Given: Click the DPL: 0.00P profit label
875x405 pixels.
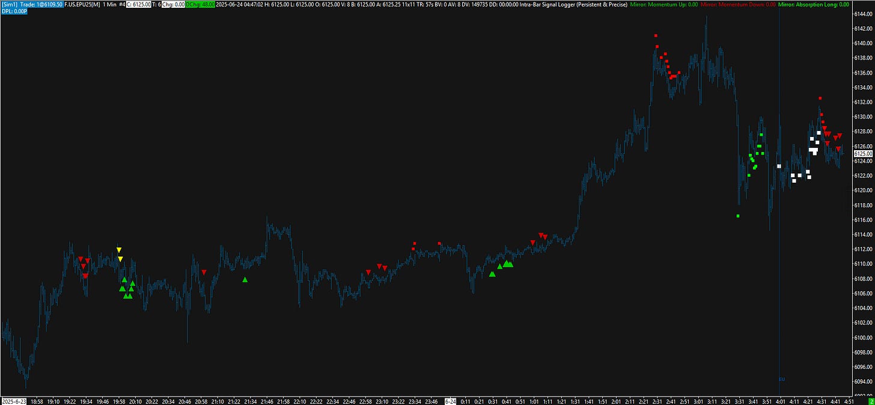Looking at the screenshot, I should pyautogui.click(x=13, y=11).
